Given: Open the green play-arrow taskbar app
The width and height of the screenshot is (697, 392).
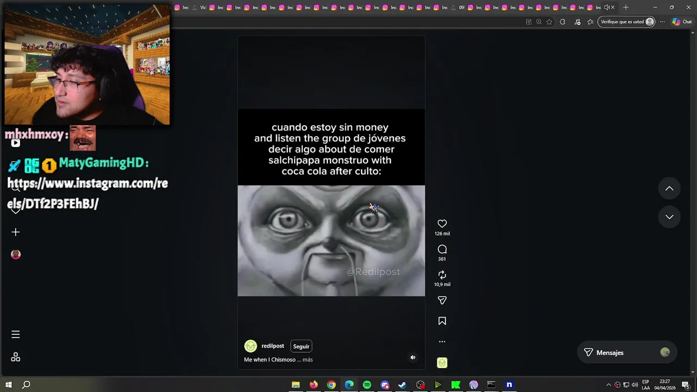Looking at the screenshot, I should coord(438,385).
